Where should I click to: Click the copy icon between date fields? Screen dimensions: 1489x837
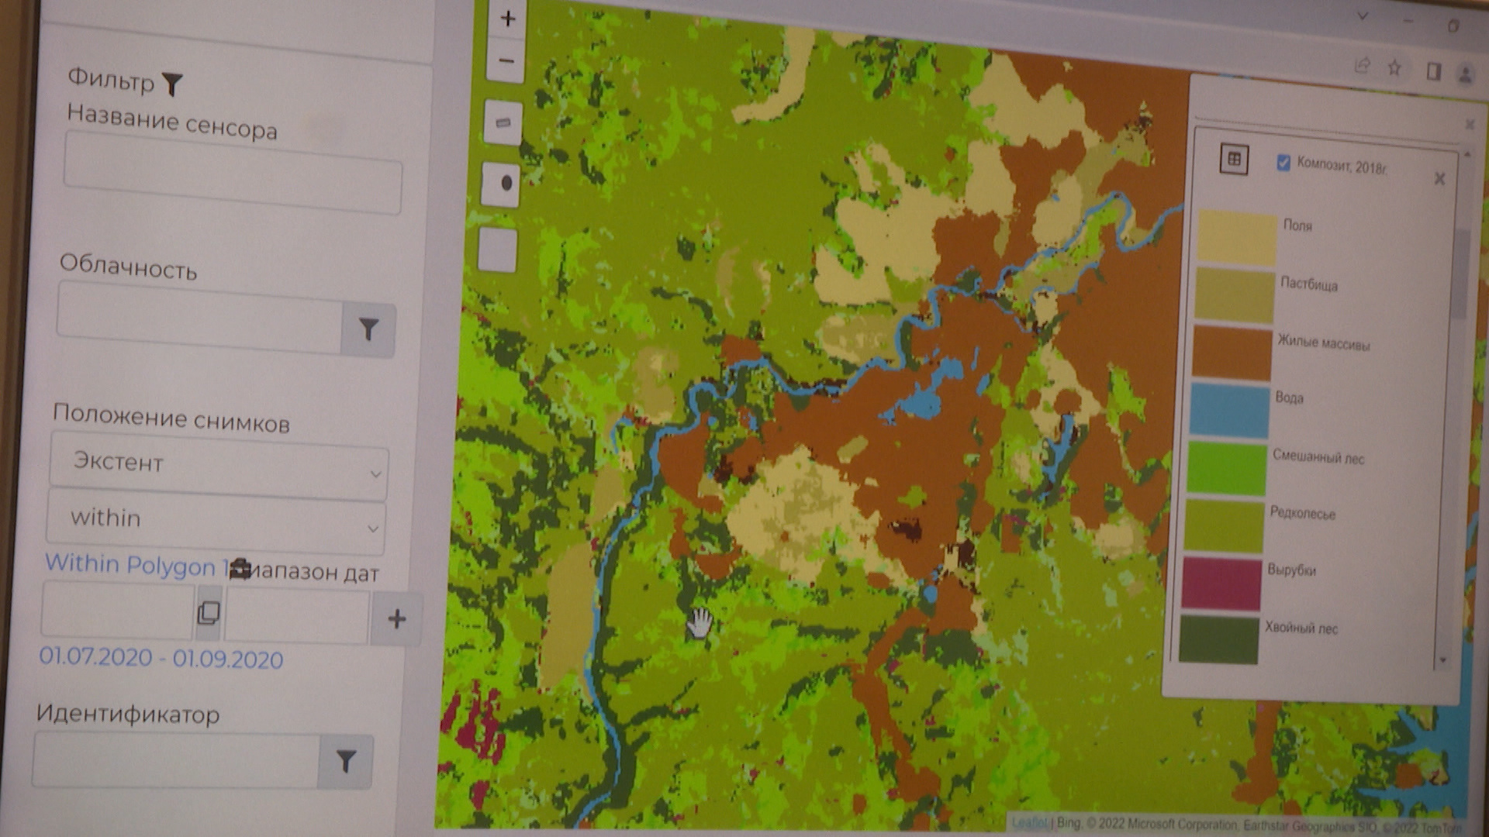coord(208,613)
